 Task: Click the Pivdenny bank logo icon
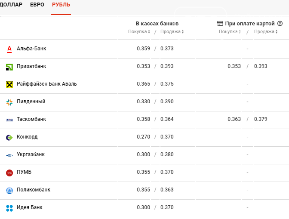(9, 102)
